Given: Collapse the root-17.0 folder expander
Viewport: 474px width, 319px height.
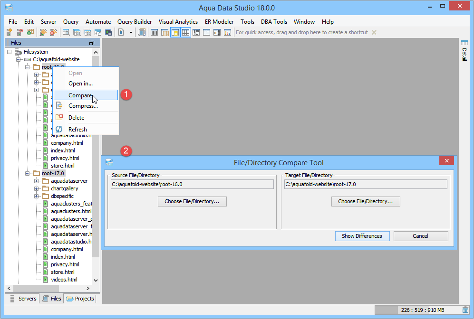Looking at the screenshot, I should (27, 173).
